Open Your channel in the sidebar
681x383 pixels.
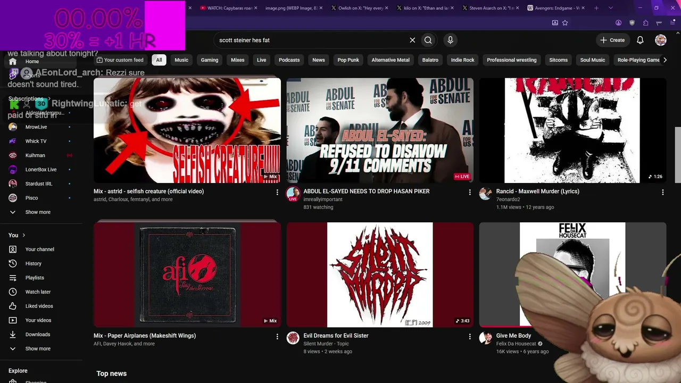[x=41, y=249]
